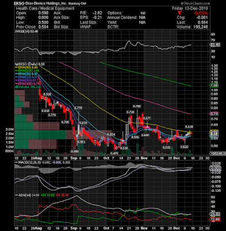Click the 0.520 December low label
The height and width of the screenshot is (231, 226).
tap(185, 147)
